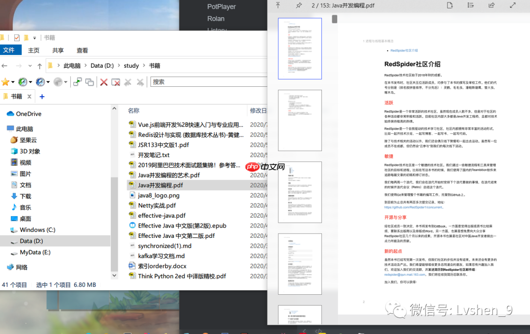Enter full screen in the PDF viewer
This screenshot has height=334, width=530.
[512, 5]
